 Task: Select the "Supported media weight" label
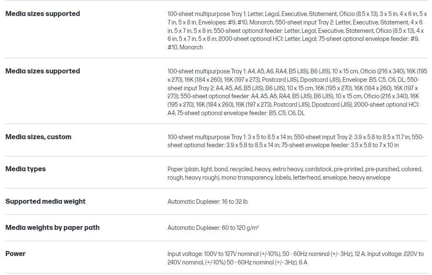[x=45, y=202]
